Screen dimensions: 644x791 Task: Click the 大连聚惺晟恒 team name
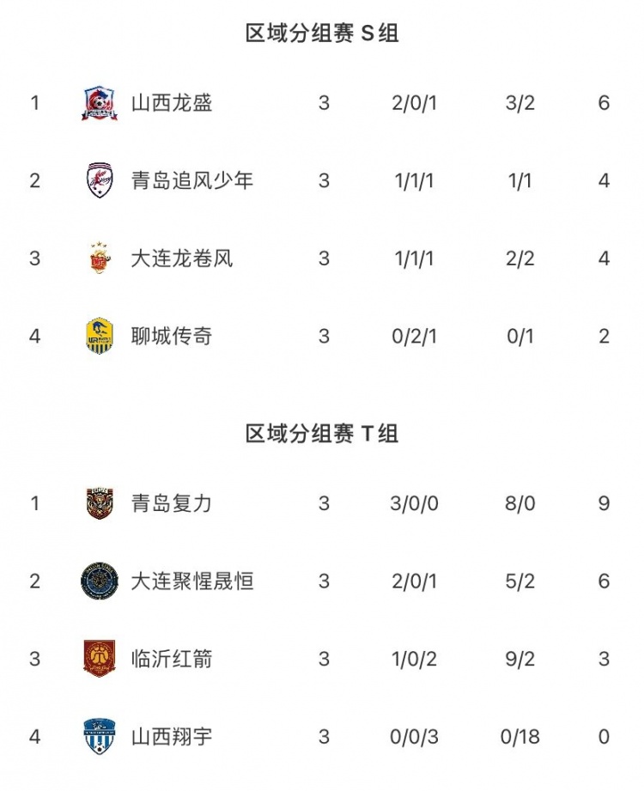point(192,581)
